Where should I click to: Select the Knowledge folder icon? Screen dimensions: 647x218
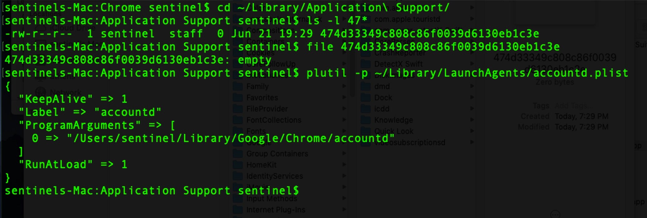pyautogui.click(x=366, y=120)
